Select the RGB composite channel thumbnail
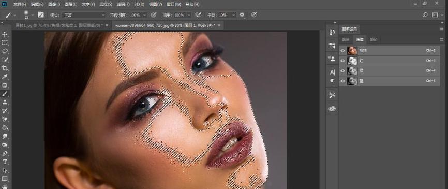The height and width of the screenshot is (189, 448). pyautogui.click(x=352, y=51)
